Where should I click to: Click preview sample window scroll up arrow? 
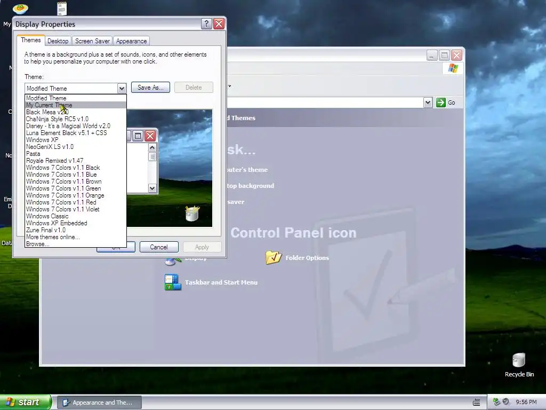pos(152,148)
